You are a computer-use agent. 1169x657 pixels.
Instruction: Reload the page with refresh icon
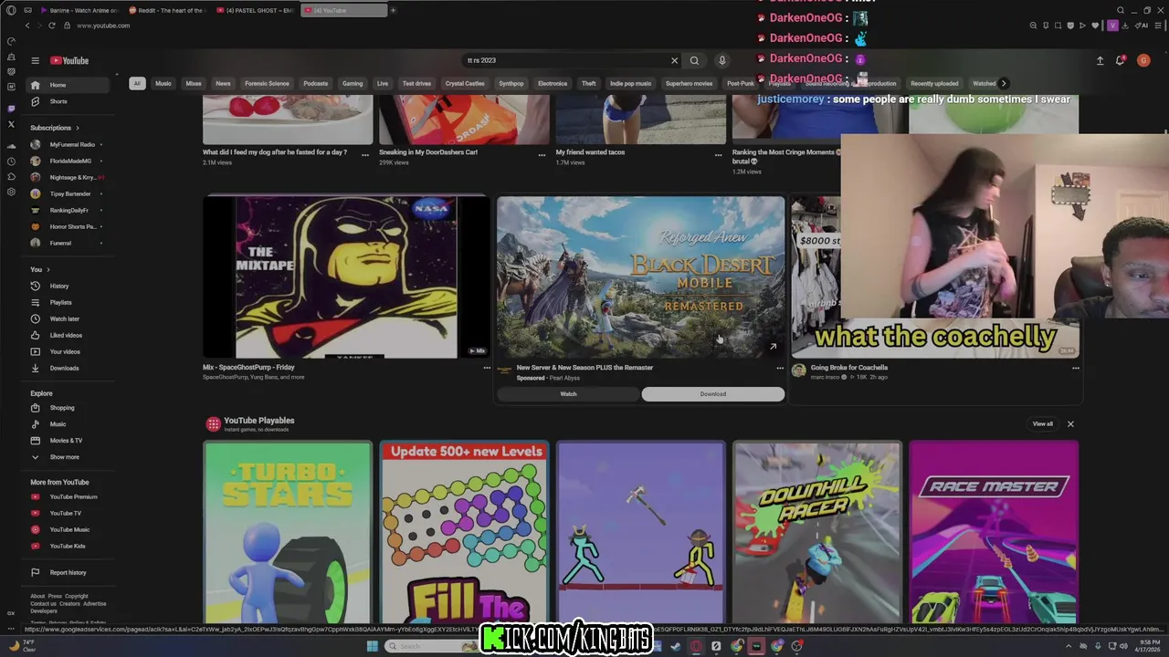(x=51, y=26)
